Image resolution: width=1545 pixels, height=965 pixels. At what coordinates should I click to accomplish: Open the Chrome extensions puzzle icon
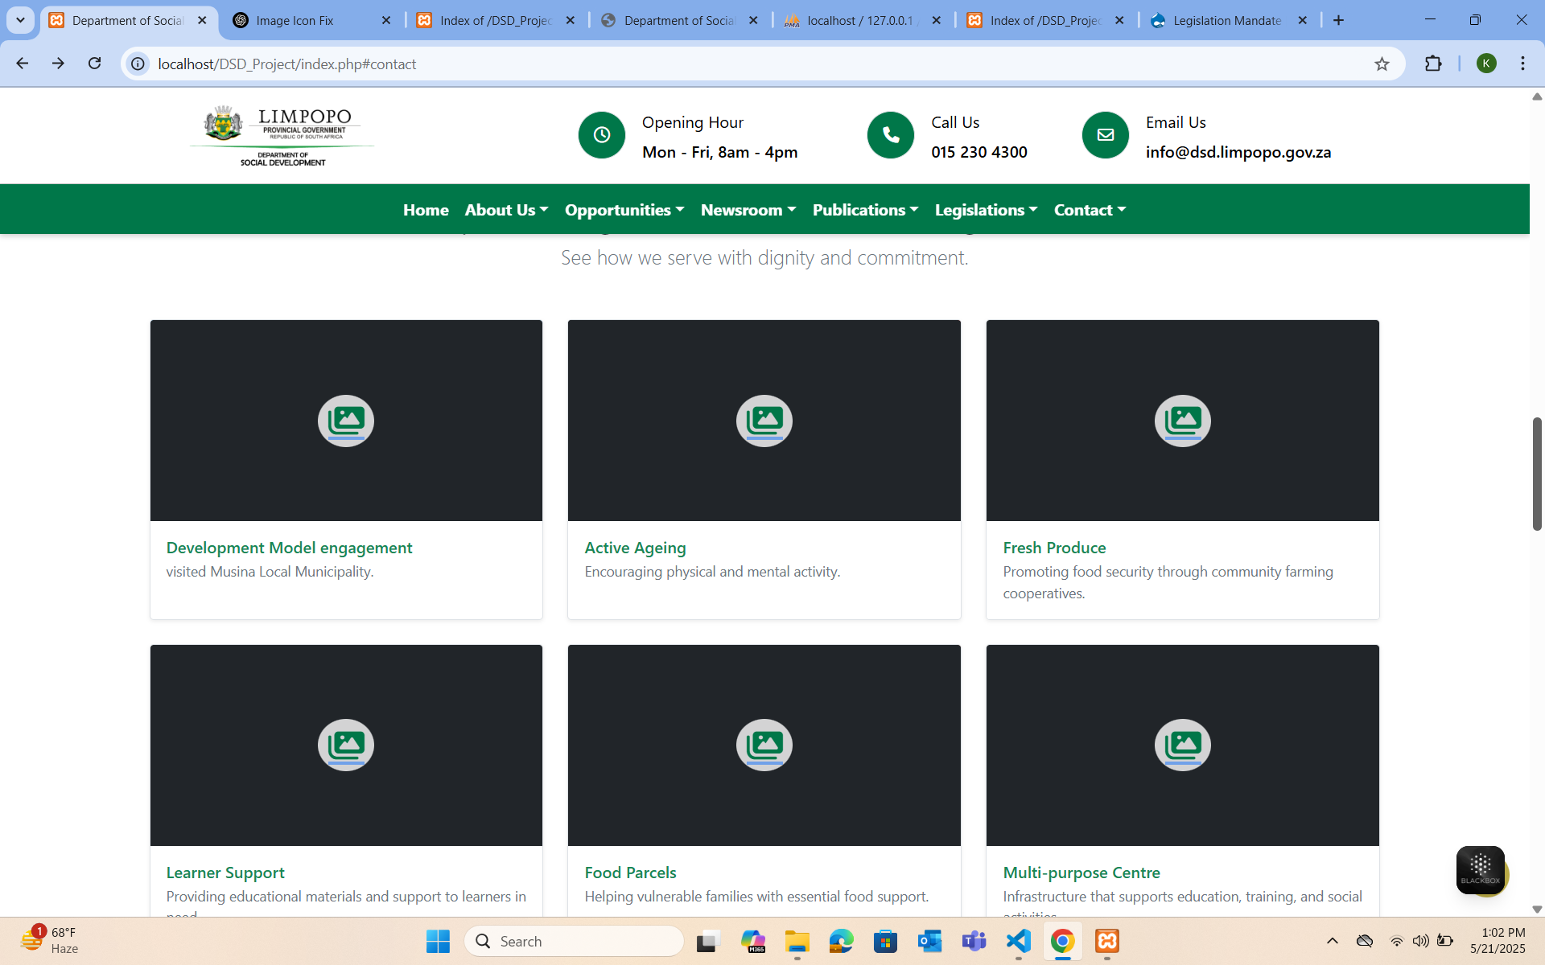1433,64
